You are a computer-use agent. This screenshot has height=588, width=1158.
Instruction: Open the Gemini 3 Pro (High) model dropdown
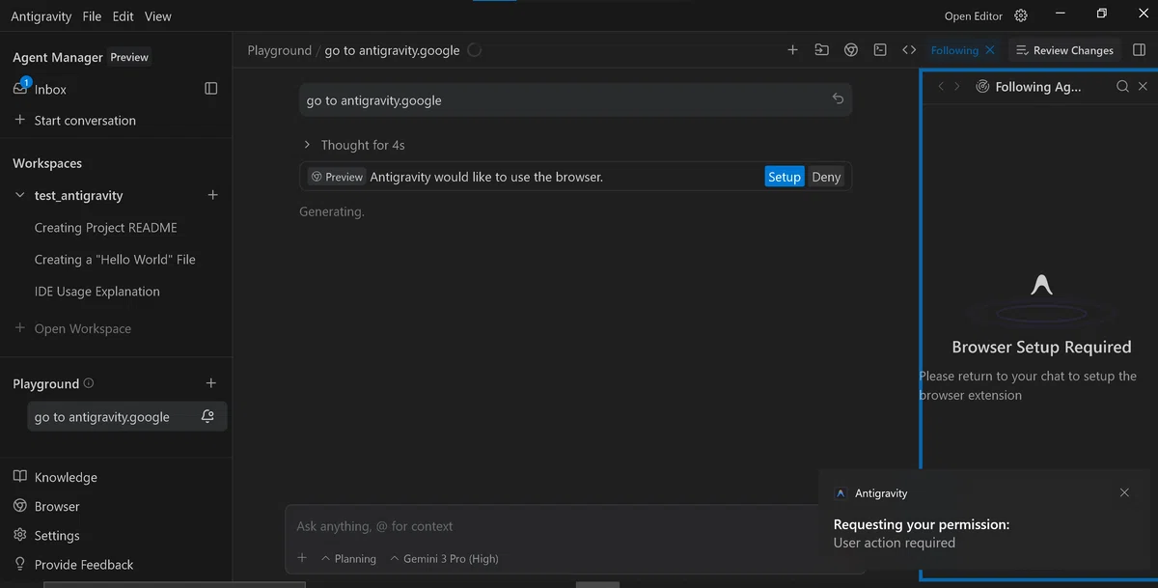point(444,558)
